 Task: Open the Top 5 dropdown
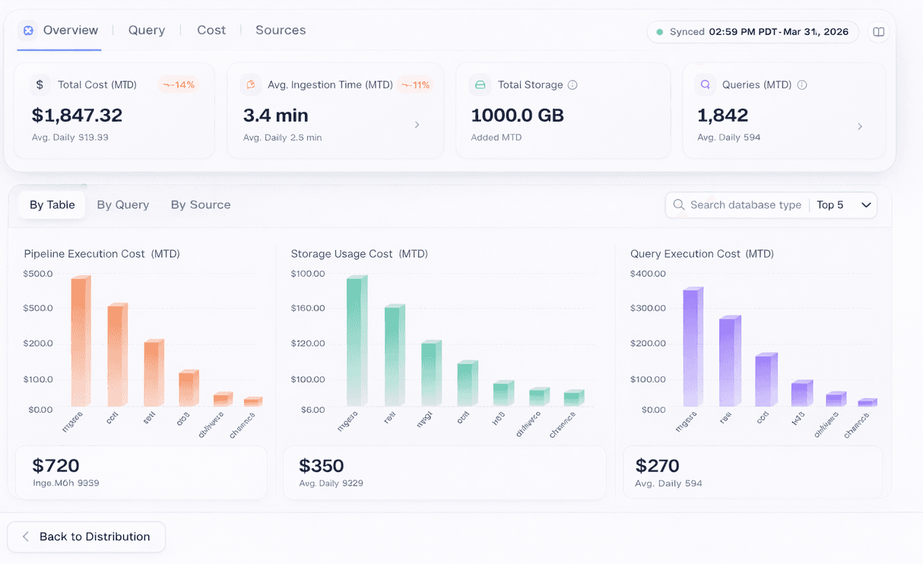click(x=843, y=205)
